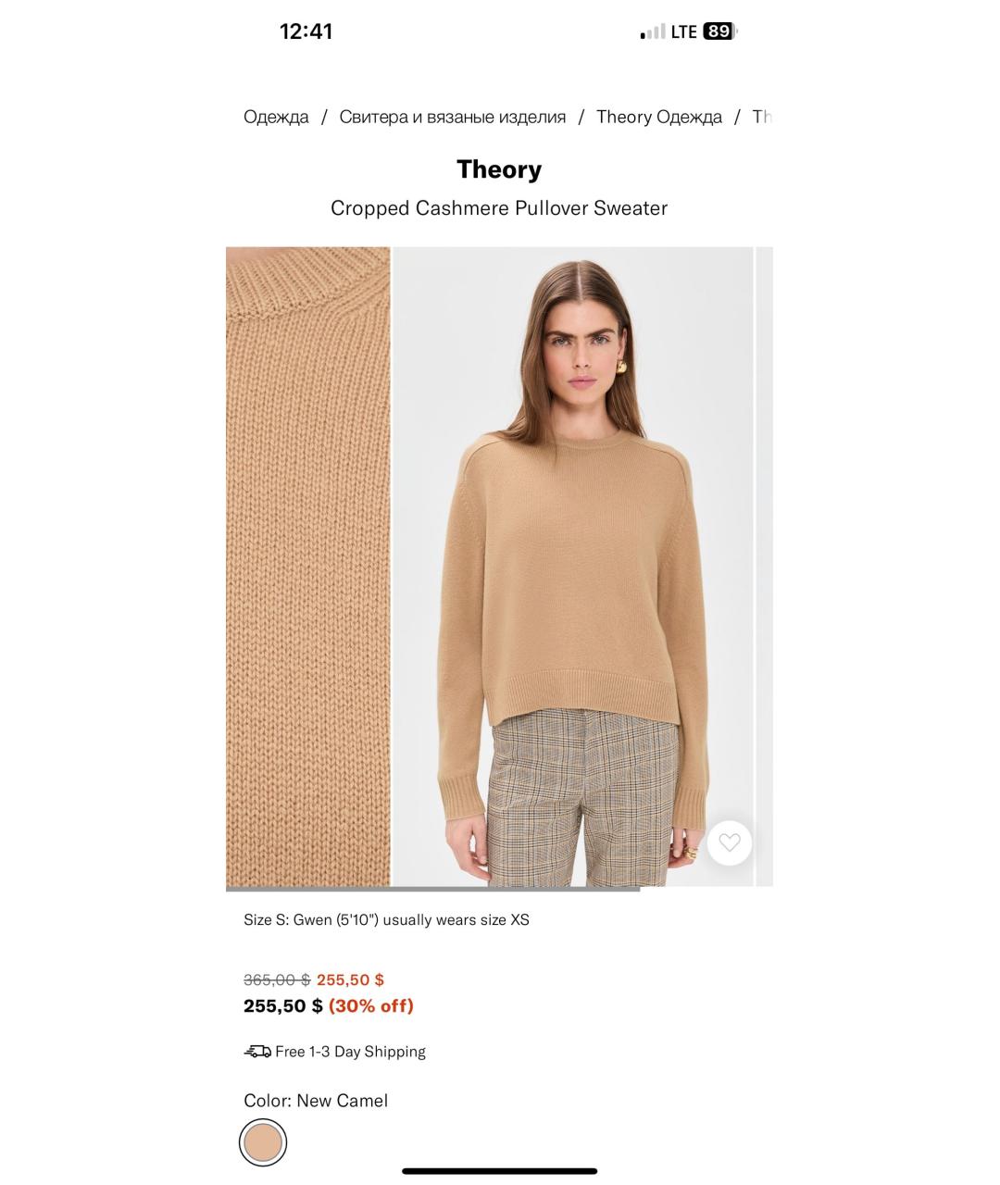This screenshot has height=1185, width=1000.
Task: Open the Theory brand heading
Action: (499, 169)
